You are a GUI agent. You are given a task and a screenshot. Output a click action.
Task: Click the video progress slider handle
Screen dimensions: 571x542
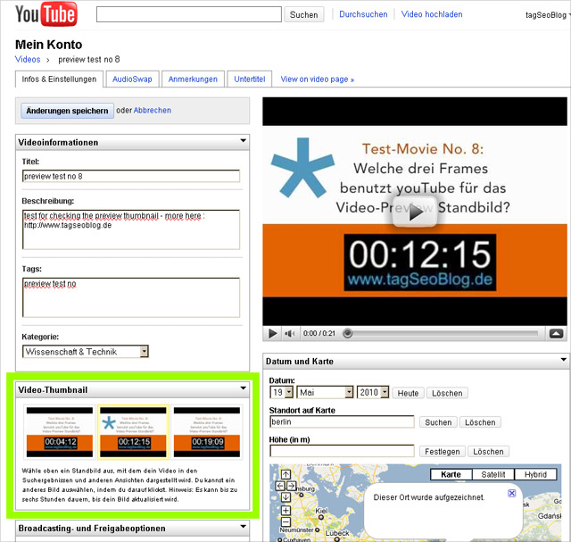pos(347,333)
